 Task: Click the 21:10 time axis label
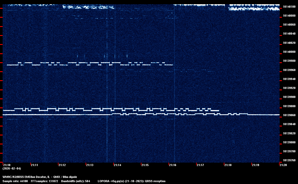(7, 165)
